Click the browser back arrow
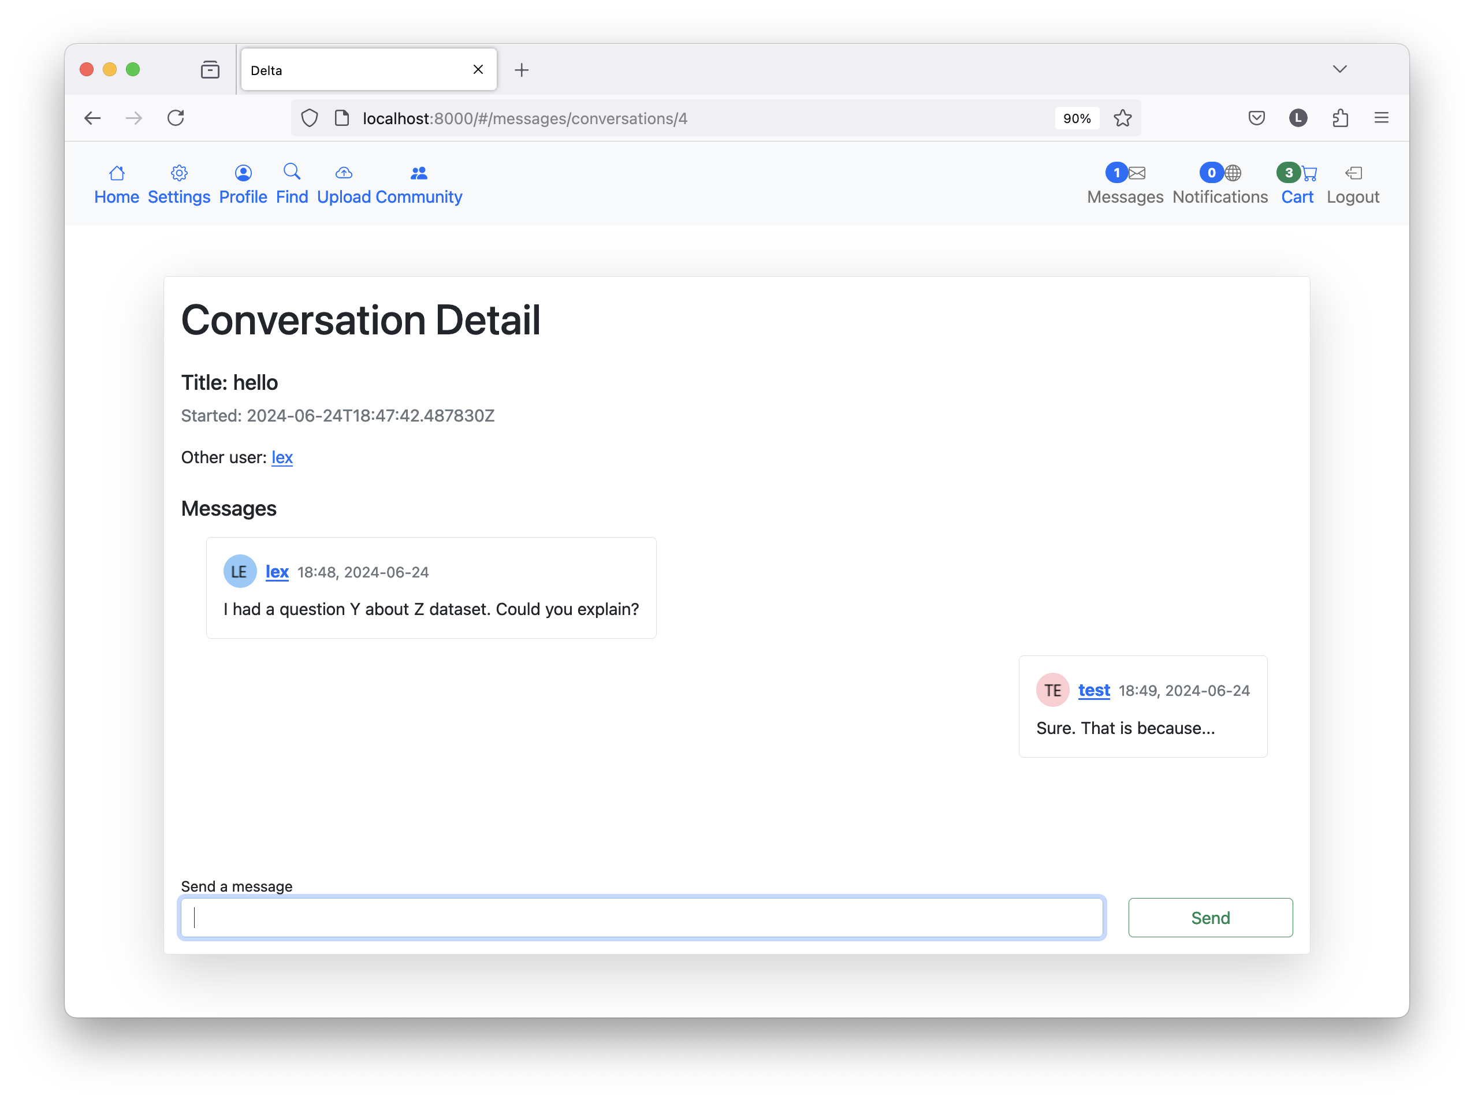 [x=92, y=118]
